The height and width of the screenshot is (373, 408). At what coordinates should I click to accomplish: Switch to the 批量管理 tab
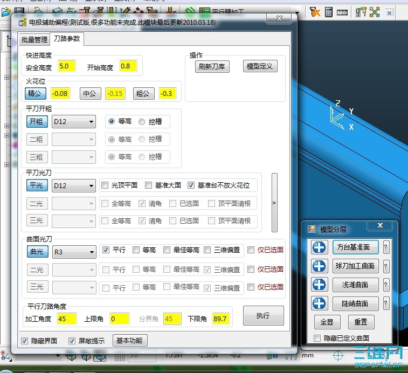tap(34, 39)
